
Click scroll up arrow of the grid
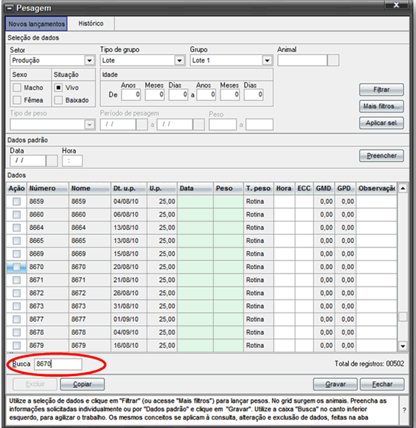click(403, 188)
